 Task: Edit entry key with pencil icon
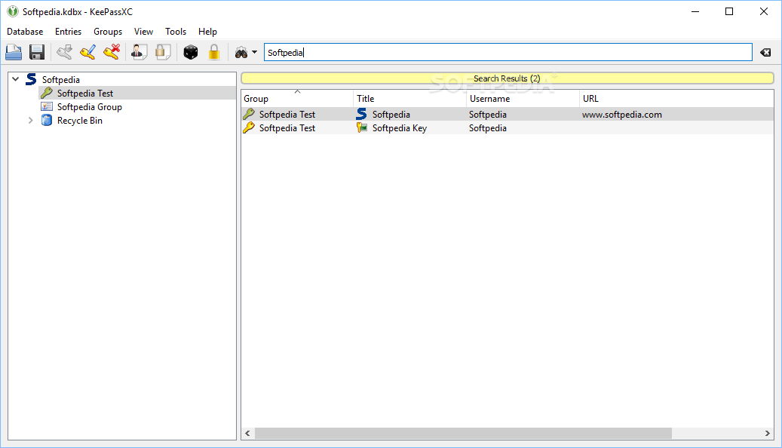87,52
